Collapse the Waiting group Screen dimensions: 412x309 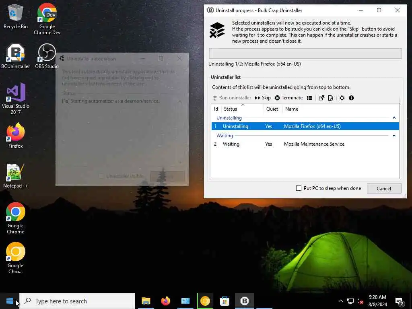(394, 136)
